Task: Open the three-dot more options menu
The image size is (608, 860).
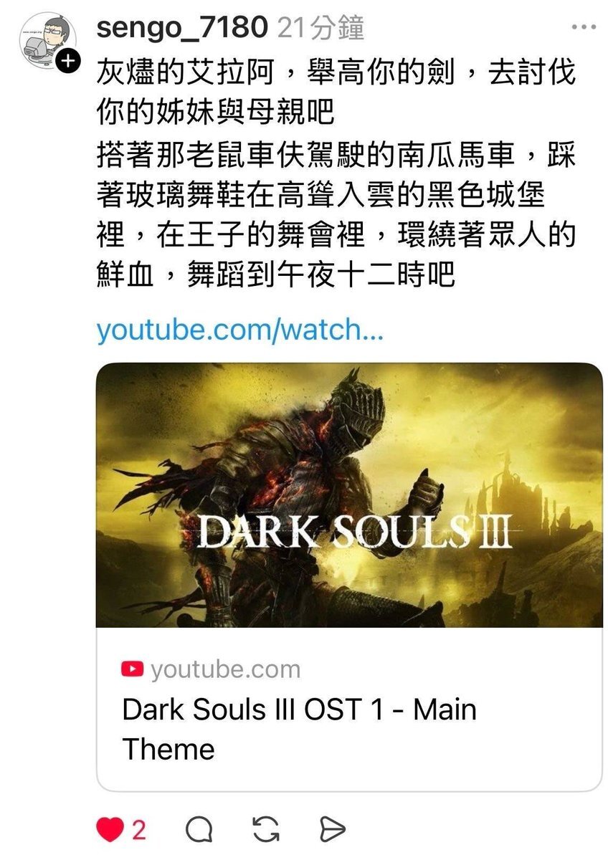Action: coord(583,28)
